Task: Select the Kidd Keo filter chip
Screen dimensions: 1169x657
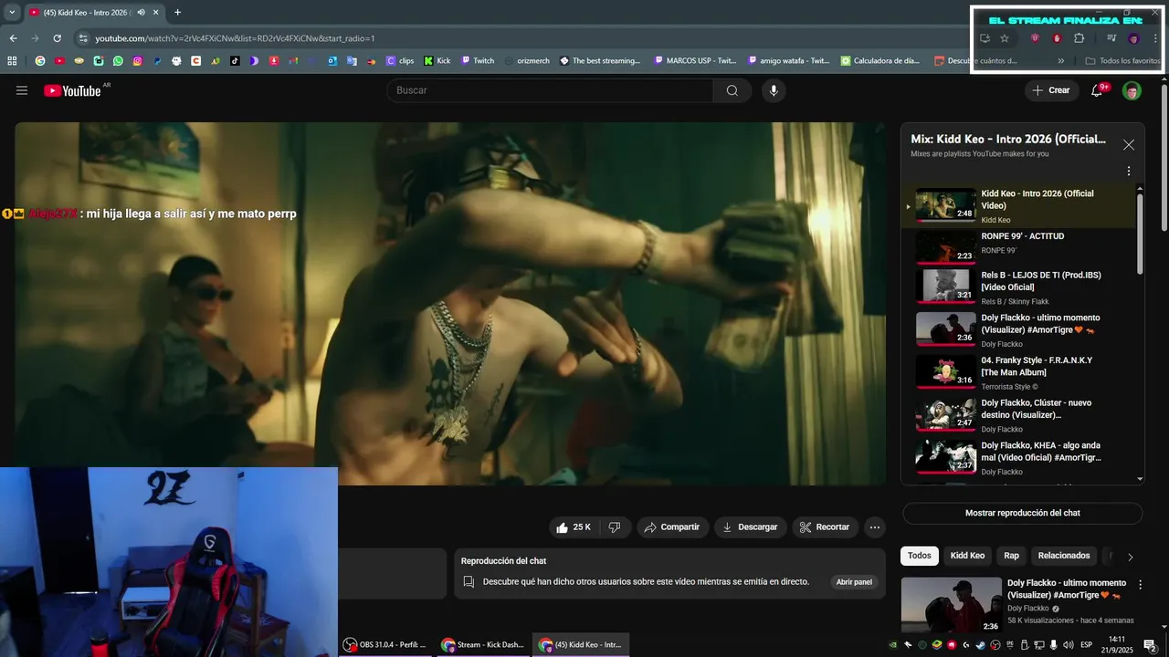Action: 967,556
